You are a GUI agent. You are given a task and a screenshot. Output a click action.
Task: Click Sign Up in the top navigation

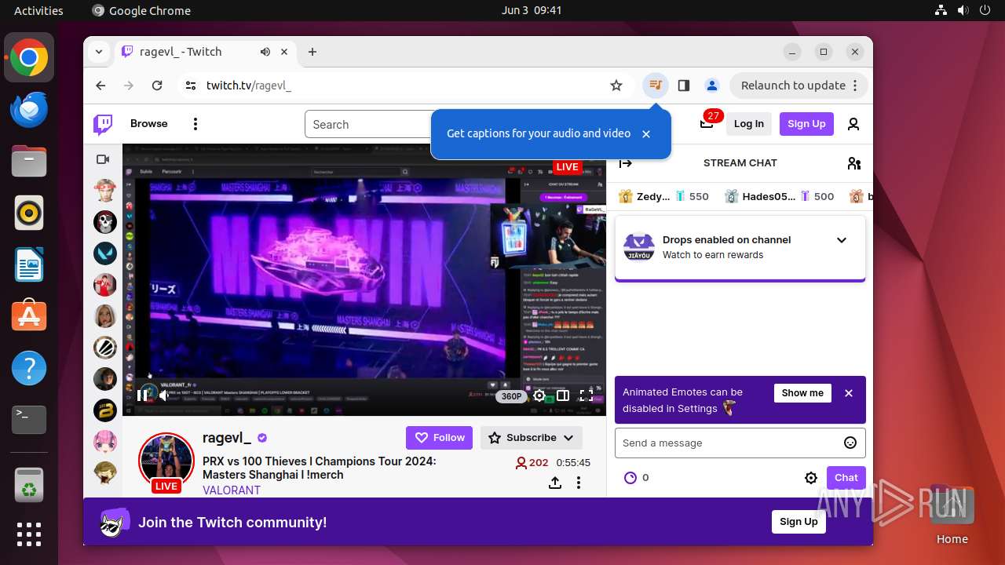point(806,124)
